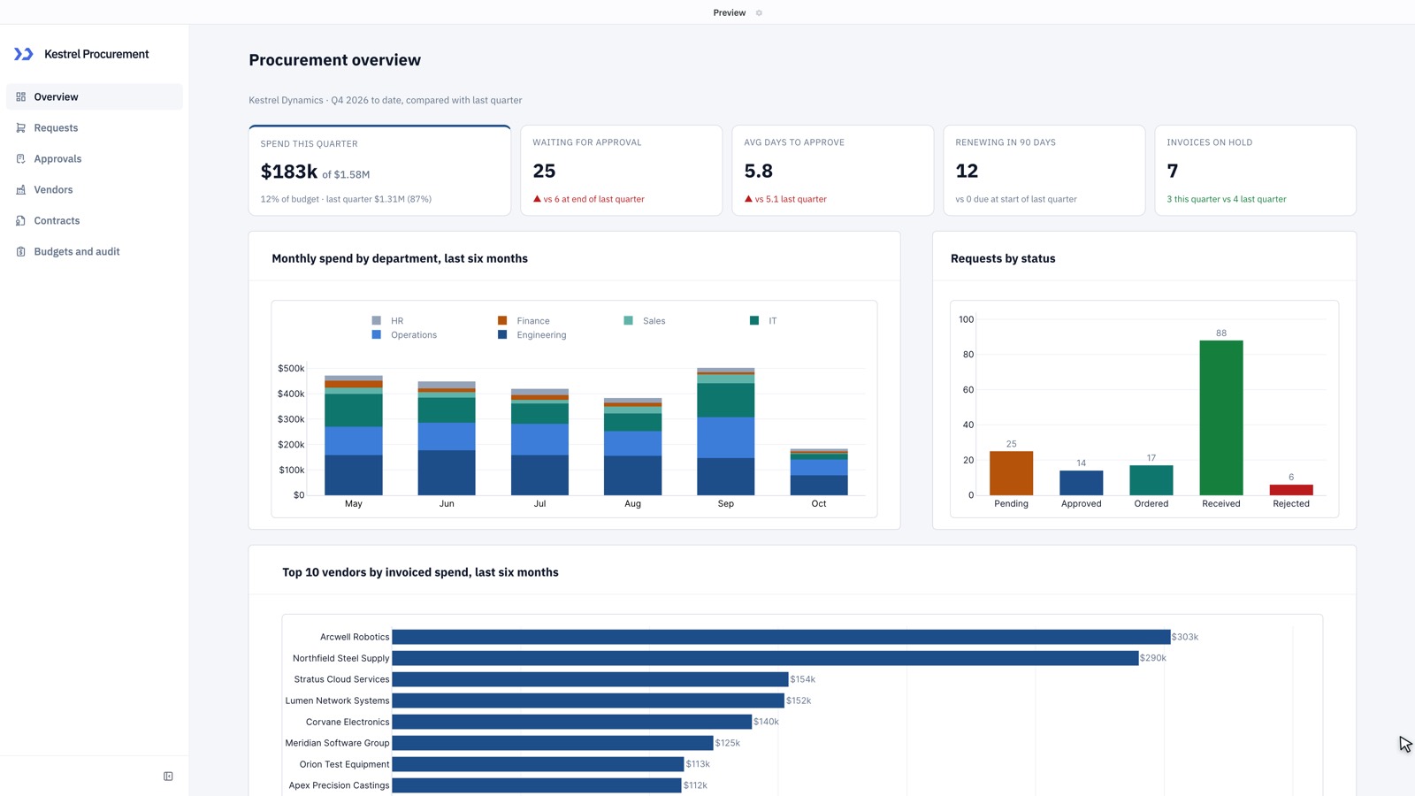Toggle the HR series in the legend
Screen dimensions: 1415x796
point(387,321)
